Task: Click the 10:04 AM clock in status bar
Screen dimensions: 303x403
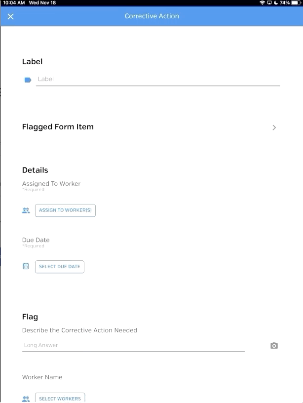Action: 14,3
